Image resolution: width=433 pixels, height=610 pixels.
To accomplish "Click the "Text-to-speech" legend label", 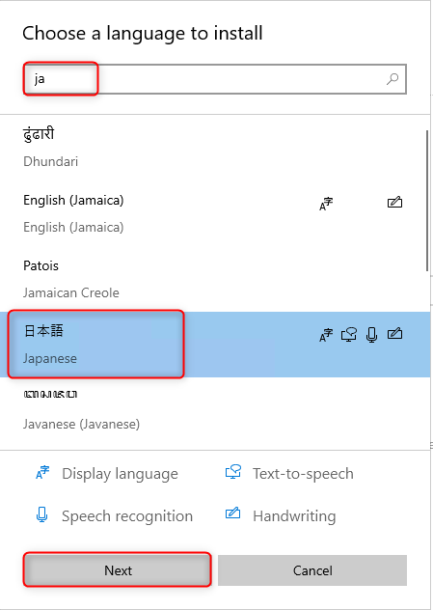I will [x=303, y=474].
